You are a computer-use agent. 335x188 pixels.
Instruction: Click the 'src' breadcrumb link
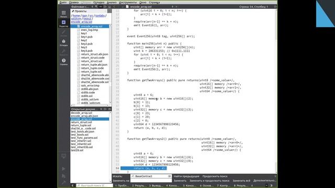[91, 16]
